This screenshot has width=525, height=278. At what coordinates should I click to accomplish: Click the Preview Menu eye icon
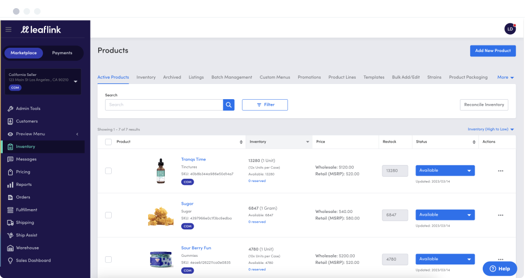click(x=10, y=134)
